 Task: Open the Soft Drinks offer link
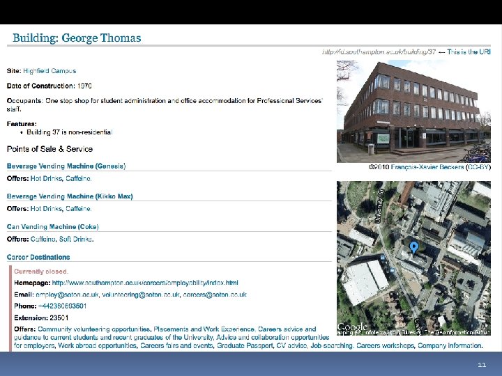click(76, 239)
